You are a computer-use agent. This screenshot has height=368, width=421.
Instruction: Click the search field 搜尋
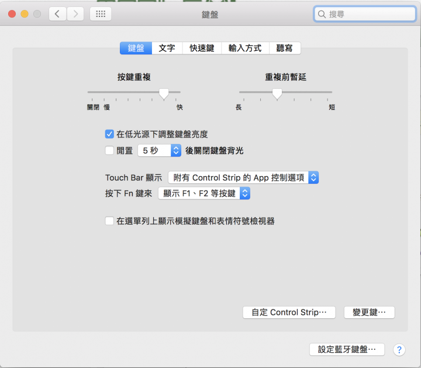(365, 14)
